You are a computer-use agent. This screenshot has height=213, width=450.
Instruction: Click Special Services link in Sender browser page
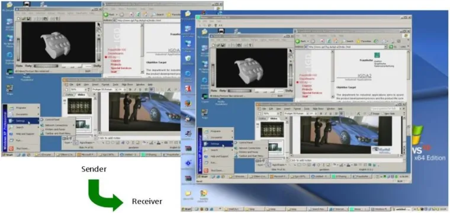[121, 68]
